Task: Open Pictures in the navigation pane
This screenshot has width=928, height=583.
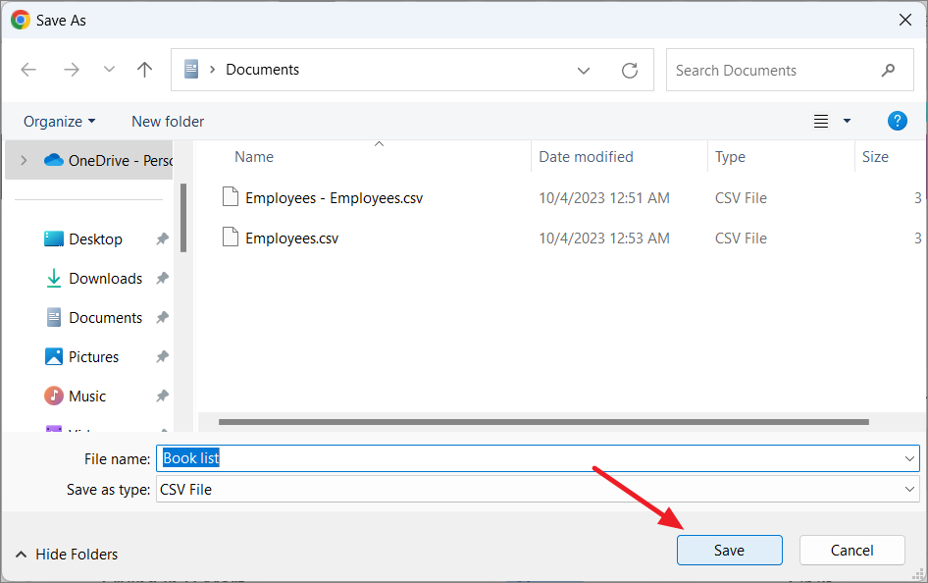Action: [x=93, y=357]
